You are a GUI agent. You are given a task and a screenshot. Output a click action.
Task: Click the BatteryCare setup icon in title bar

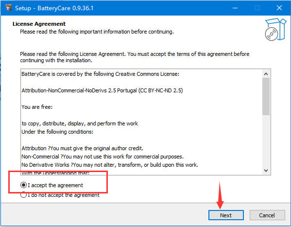[9, 8]
